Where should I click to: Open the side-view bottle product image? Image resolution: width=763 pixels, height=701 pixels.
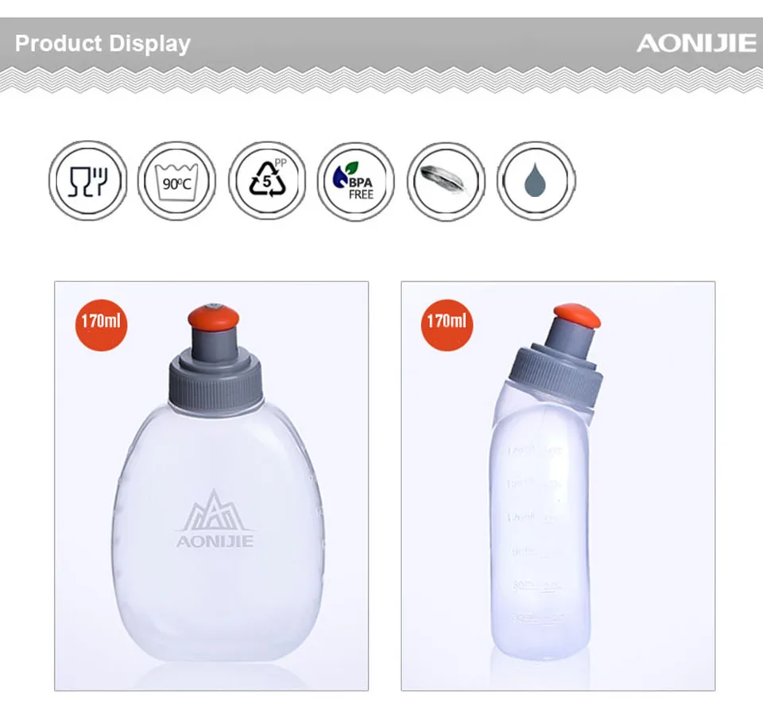coord(558,486)
